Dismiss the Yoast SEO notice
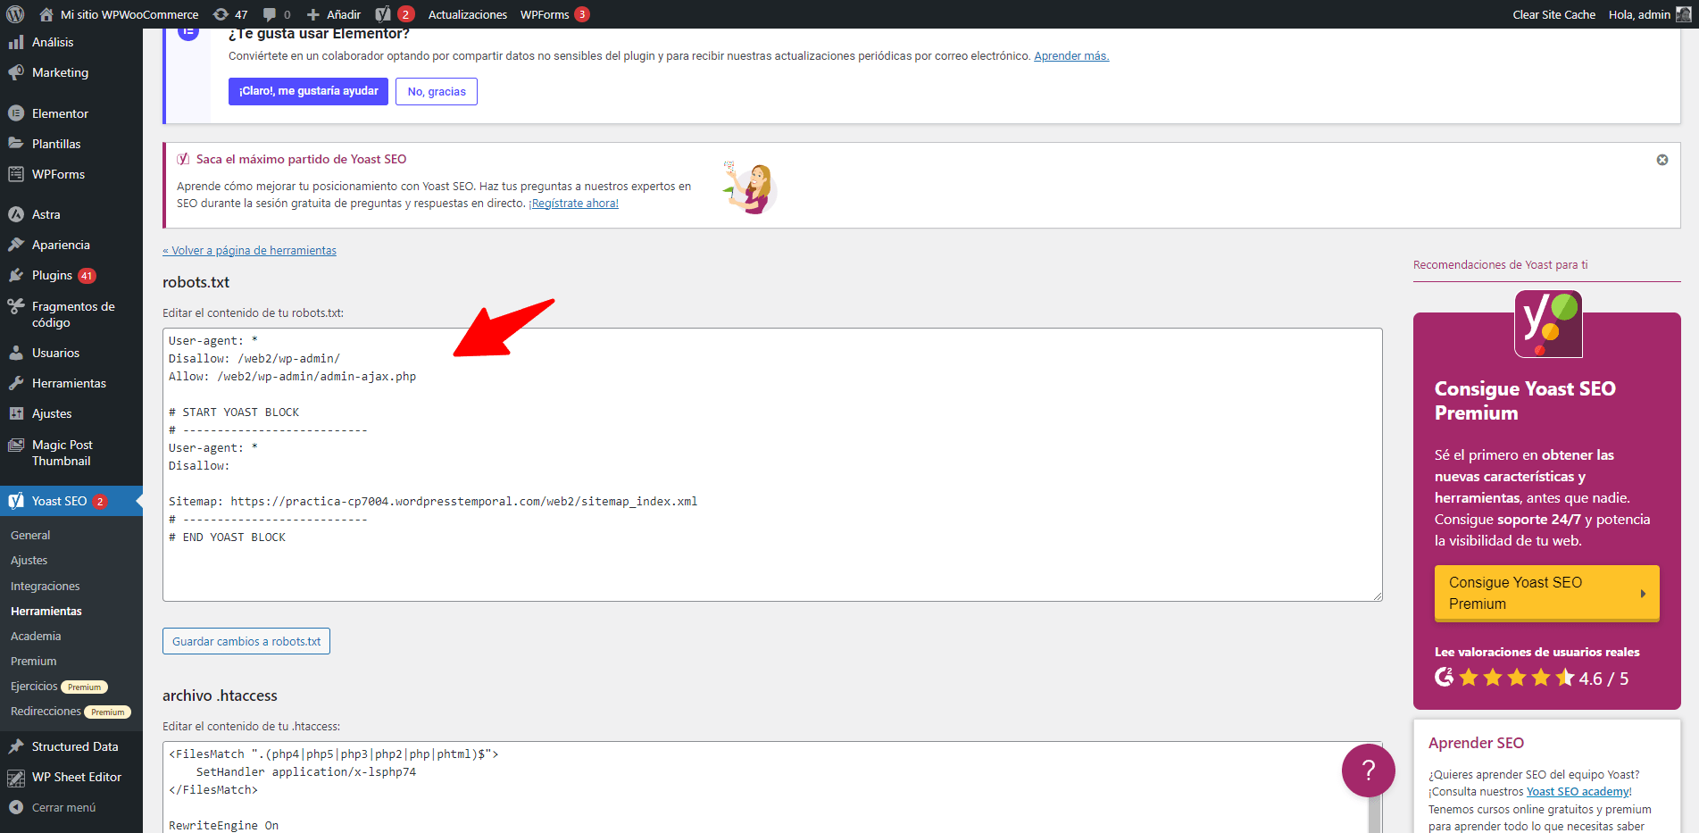 click(1662, 160)
